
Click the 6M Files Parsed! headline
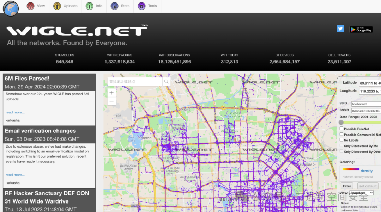[27, 79]
